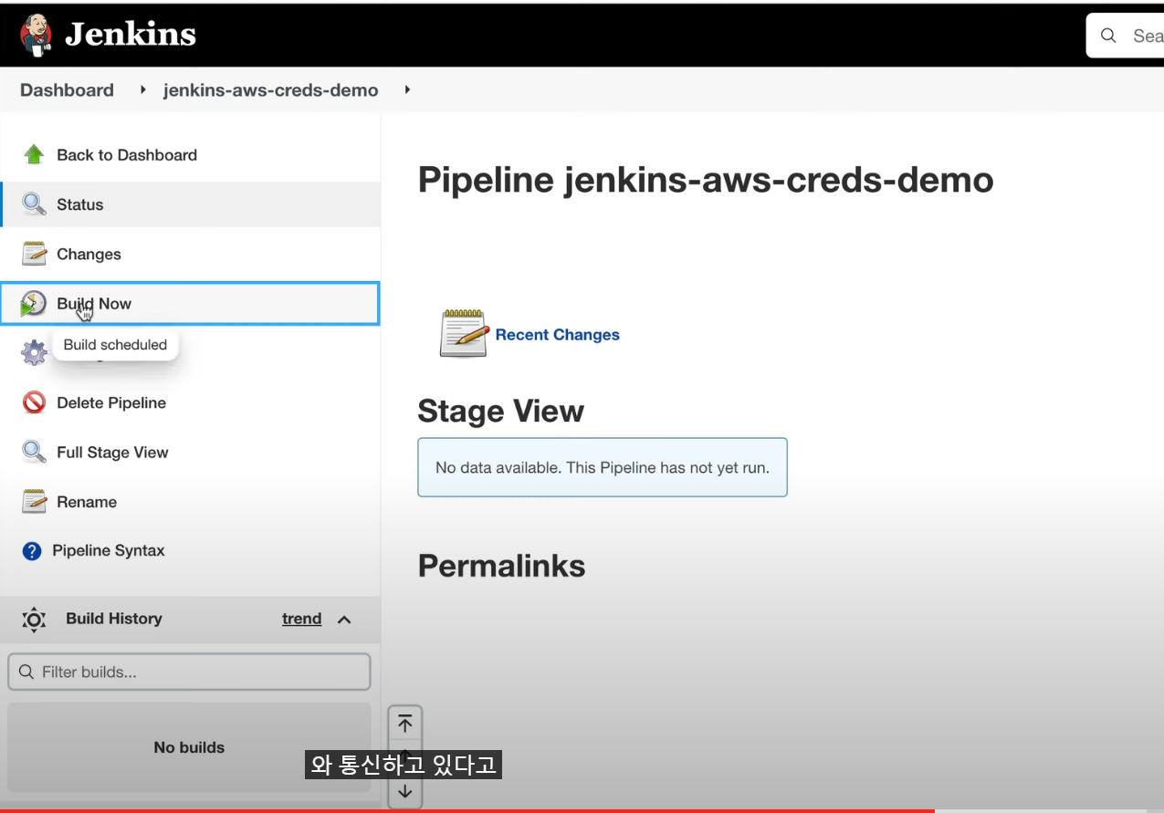Click the Build scheduled tooltip
1164x813 pixels.
click(x=115, y=345)
